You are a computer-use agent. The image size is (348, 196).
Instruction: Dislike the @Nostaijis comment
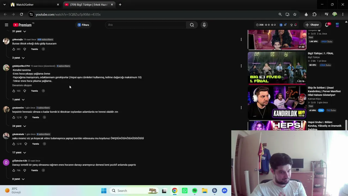[x=25, y=49]
